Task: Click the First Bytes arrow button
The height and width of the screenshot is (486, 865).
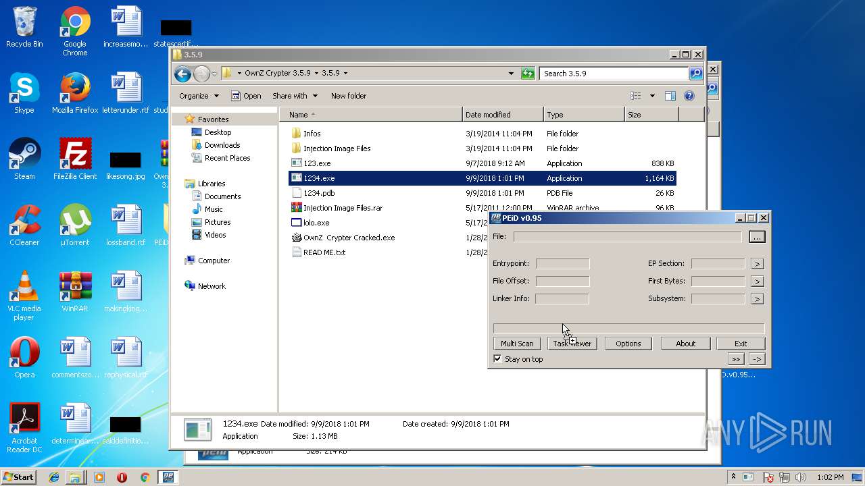Action: tap(757, 281)
